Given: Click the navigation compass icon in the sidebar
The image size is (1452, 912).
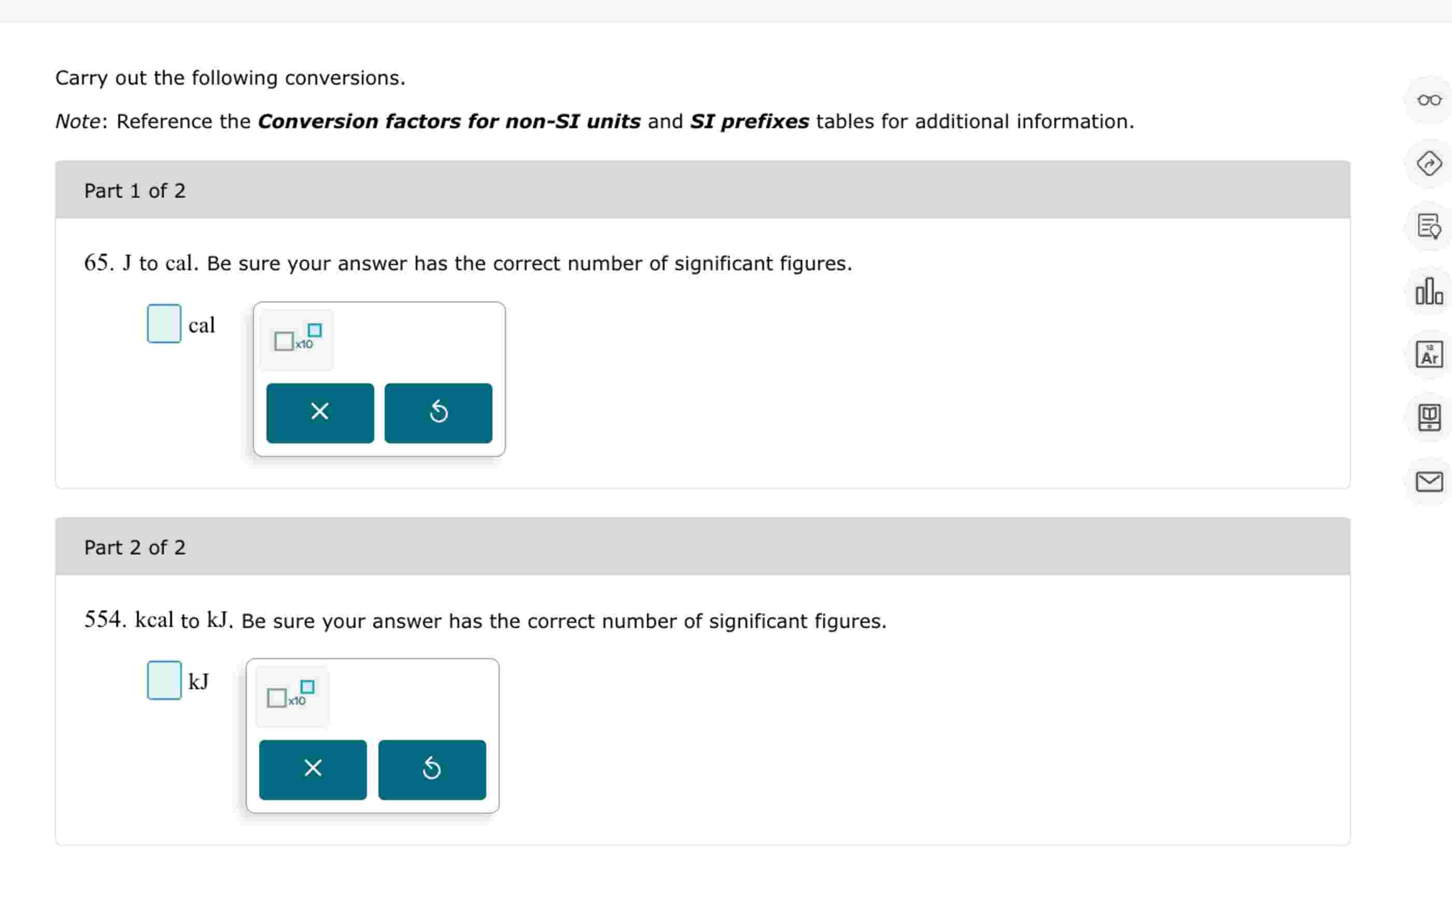Looking at the screenshot, I should [1428, 163].
